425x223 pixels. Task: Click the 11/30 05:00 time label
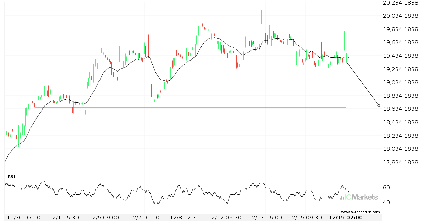coord(23,217)
